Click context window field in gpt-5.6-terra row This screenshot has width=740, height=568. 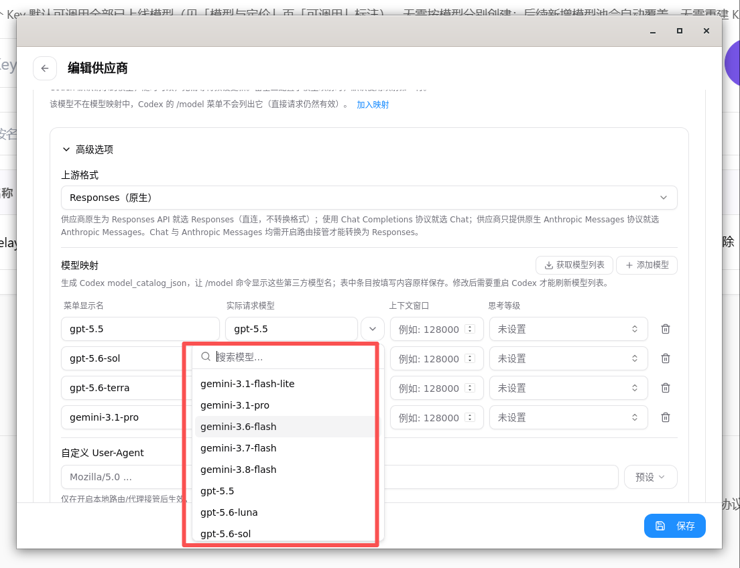[436, 388]
